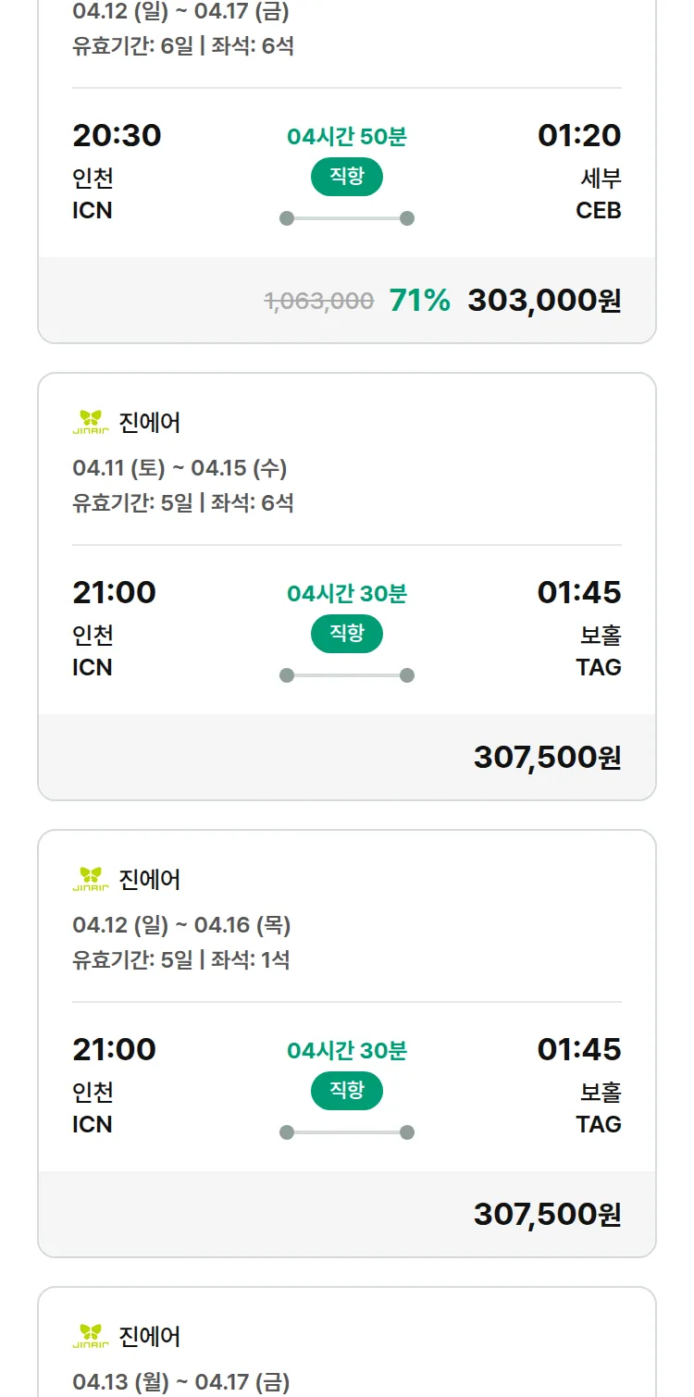
Task: Tap the 20:30 departure time
Action: click(x=117, y=136)
